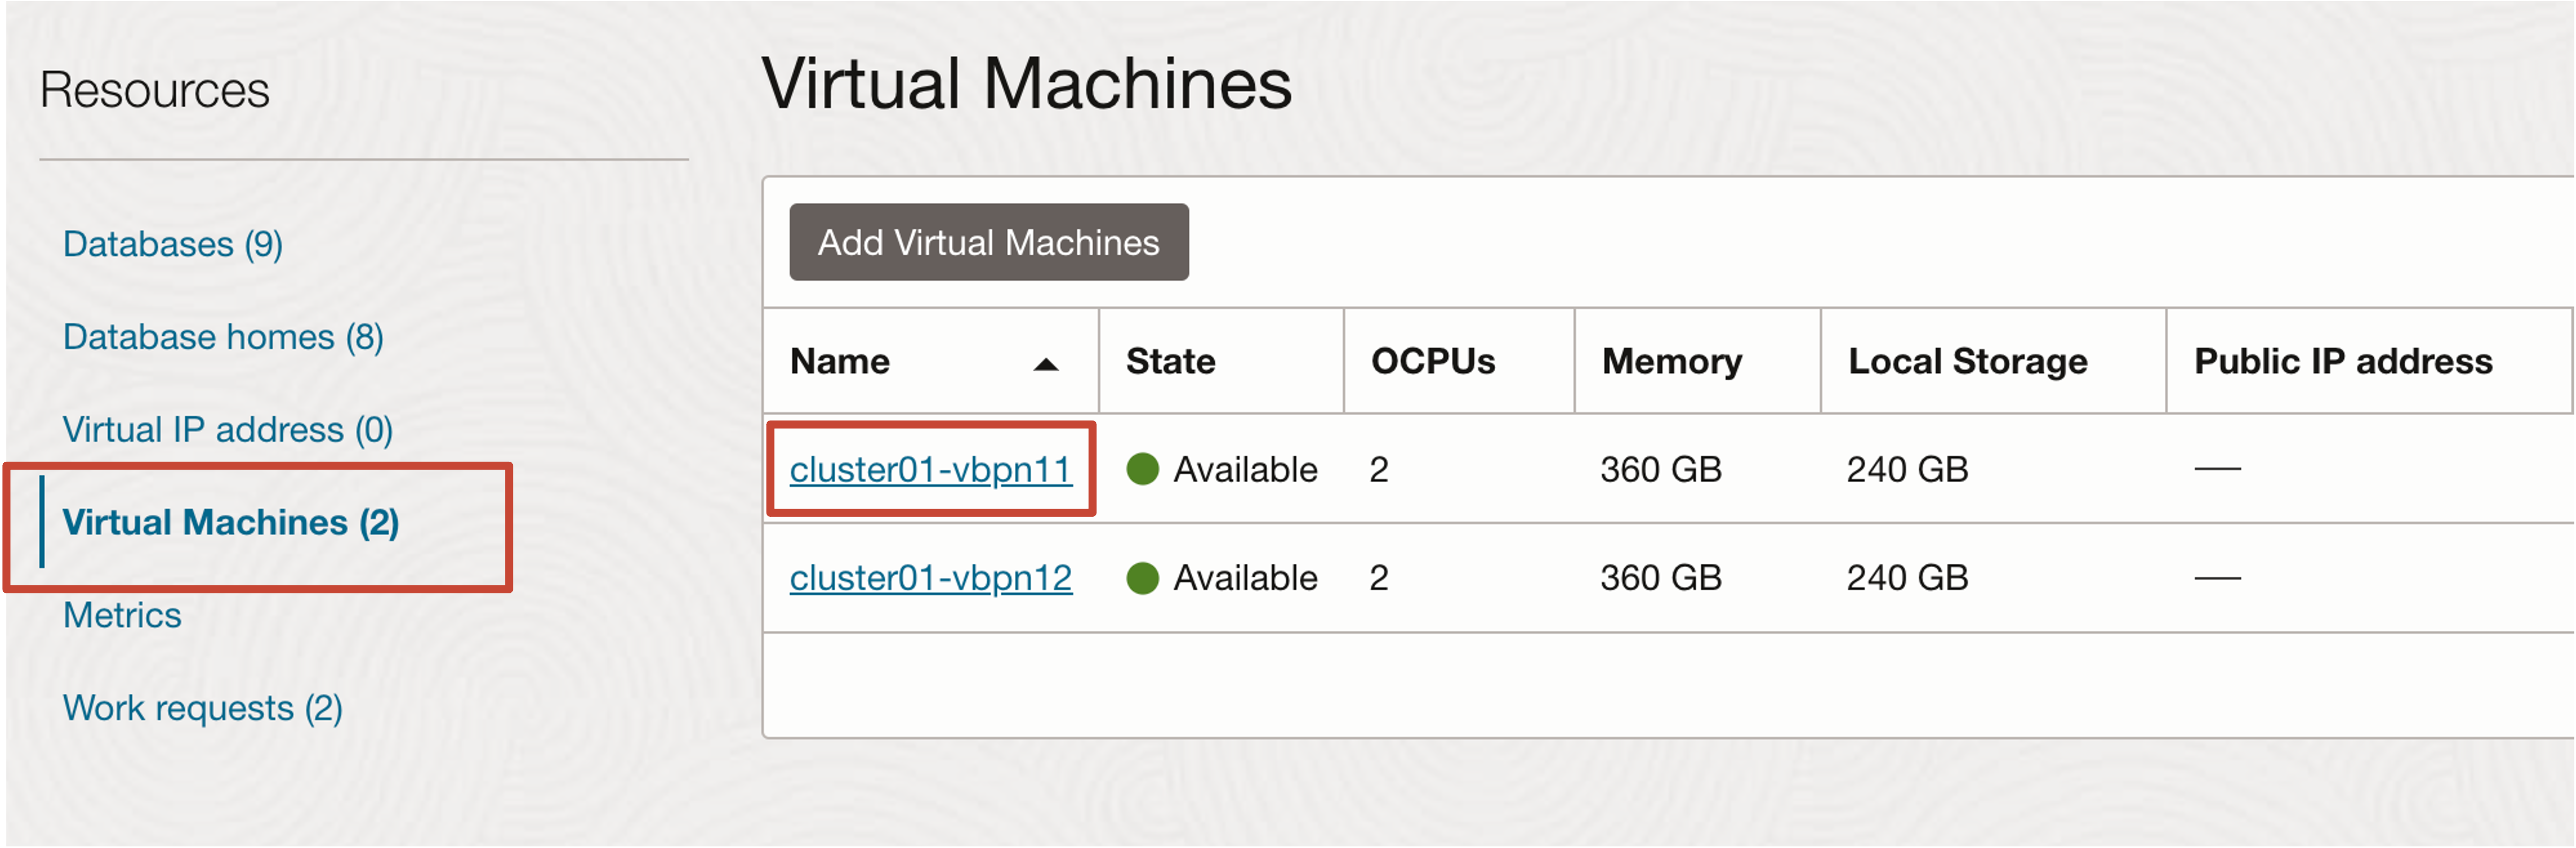Select Virtual Machines (2) in sidebar

coord(230,522)
